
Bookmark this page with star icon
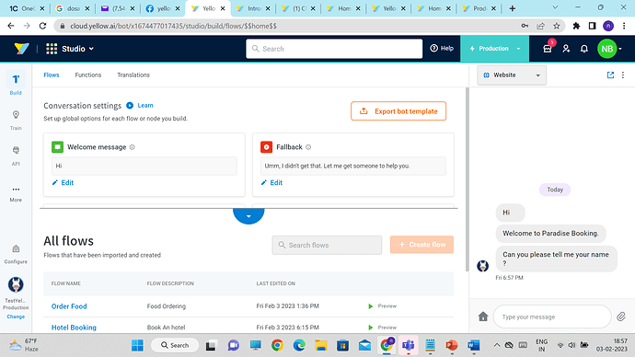click(557, 26)
